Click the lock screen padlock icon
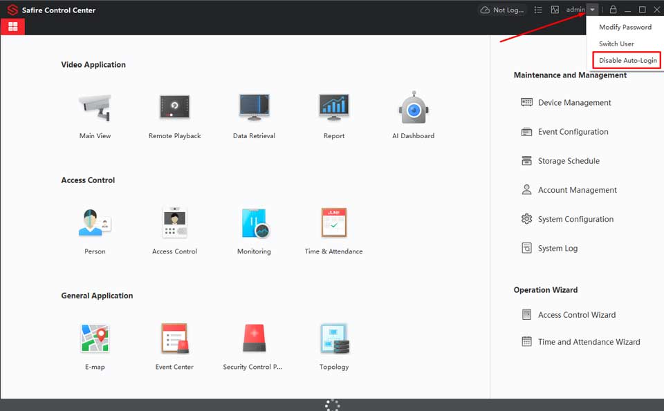 coord(613,10)
